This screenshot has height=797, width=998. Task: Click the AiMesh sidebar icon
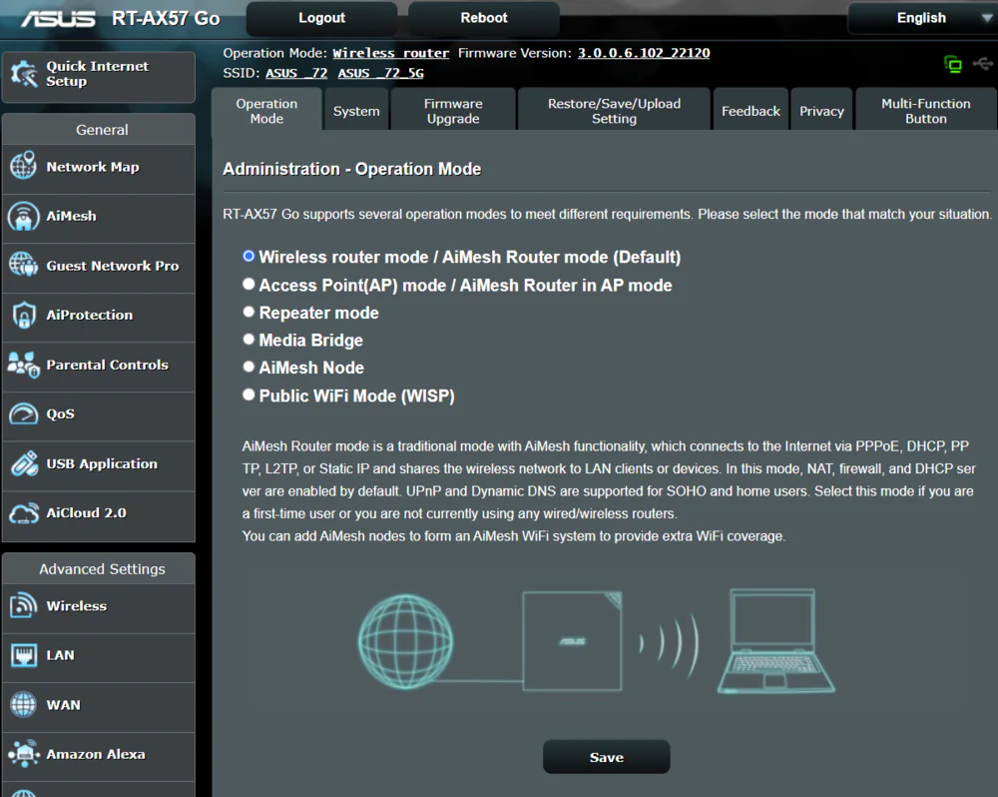23,216
